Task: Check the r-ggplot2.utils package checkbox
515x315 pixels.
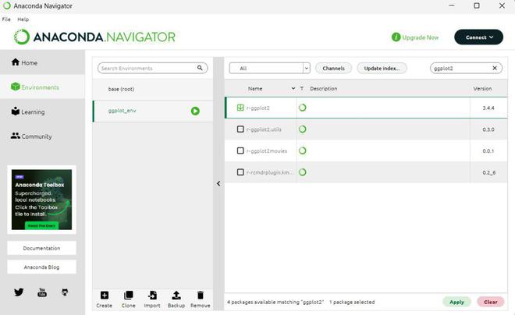Action: pos(240,129)
